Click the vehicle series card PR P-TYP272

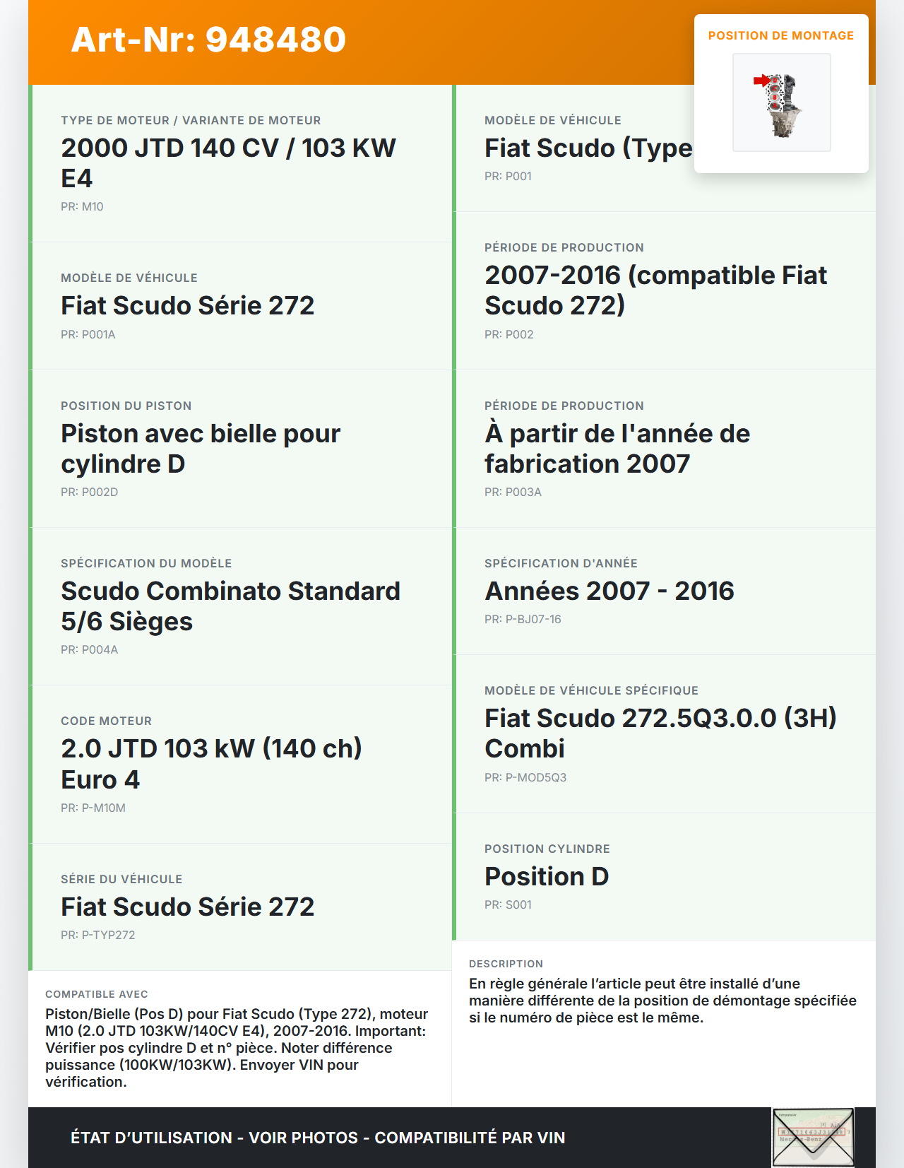pyautogui.click(x=187, y=907)
